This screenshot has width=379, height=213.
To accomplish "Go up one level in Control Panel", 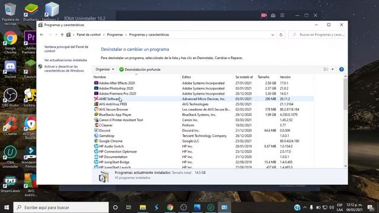I will [x=62, y=35].
